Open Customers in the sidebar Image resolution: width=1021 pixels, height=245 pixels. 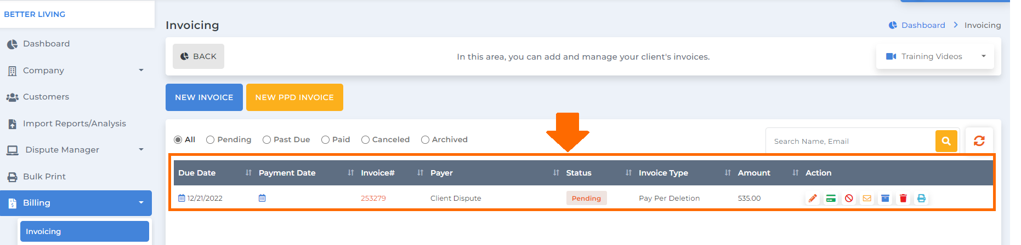76,97
